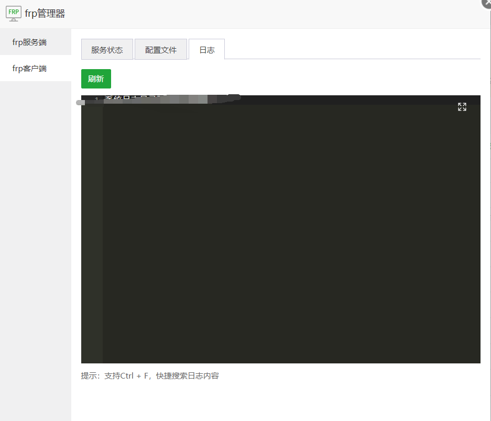Select the 日志 tab
Image resolution: width=491 pixels, height=421 pixels.
click(x=206, y=50)
